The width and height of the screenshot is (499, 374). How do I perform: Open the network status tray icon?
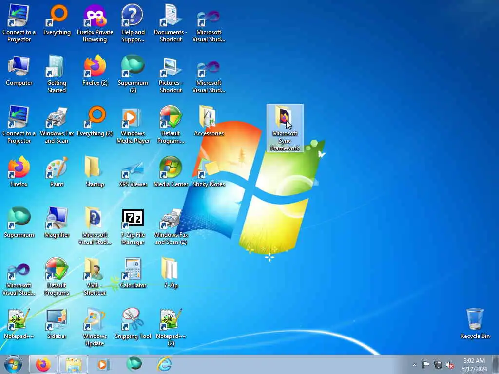[x=438, y=365]
